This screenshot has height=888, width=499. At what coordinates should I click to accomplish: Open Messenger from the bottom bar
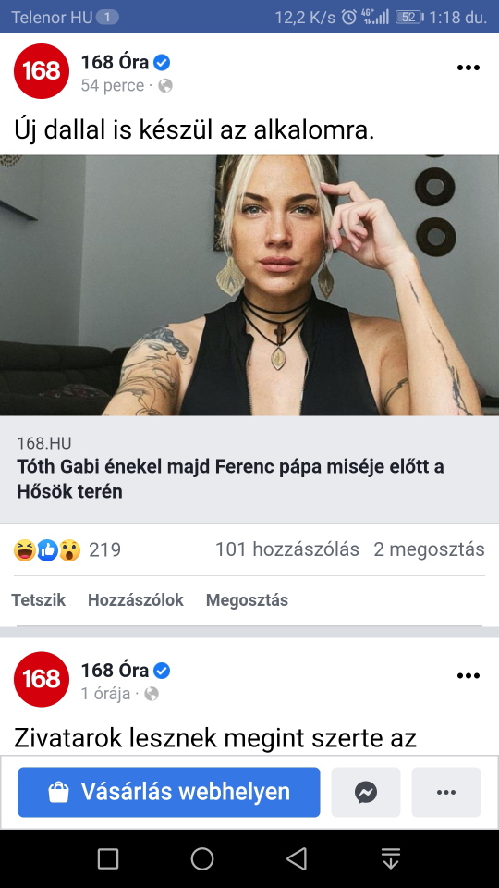pos(366,792)
